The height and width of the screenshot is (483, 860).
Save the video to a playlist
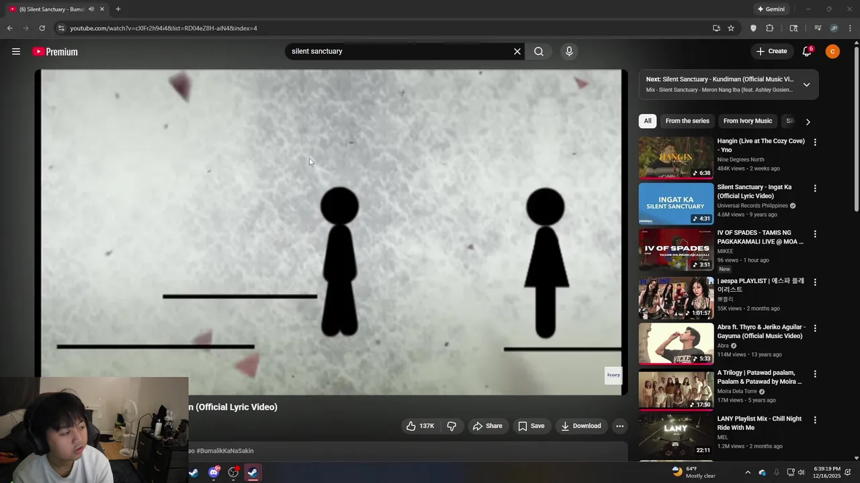coord(531,426)
